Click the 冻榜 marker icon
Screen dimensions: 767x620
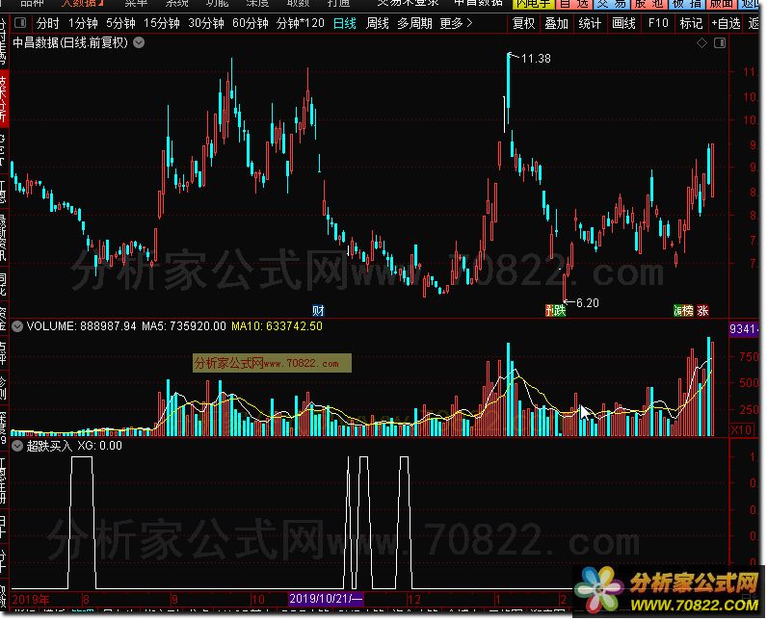tap(682, 310)
